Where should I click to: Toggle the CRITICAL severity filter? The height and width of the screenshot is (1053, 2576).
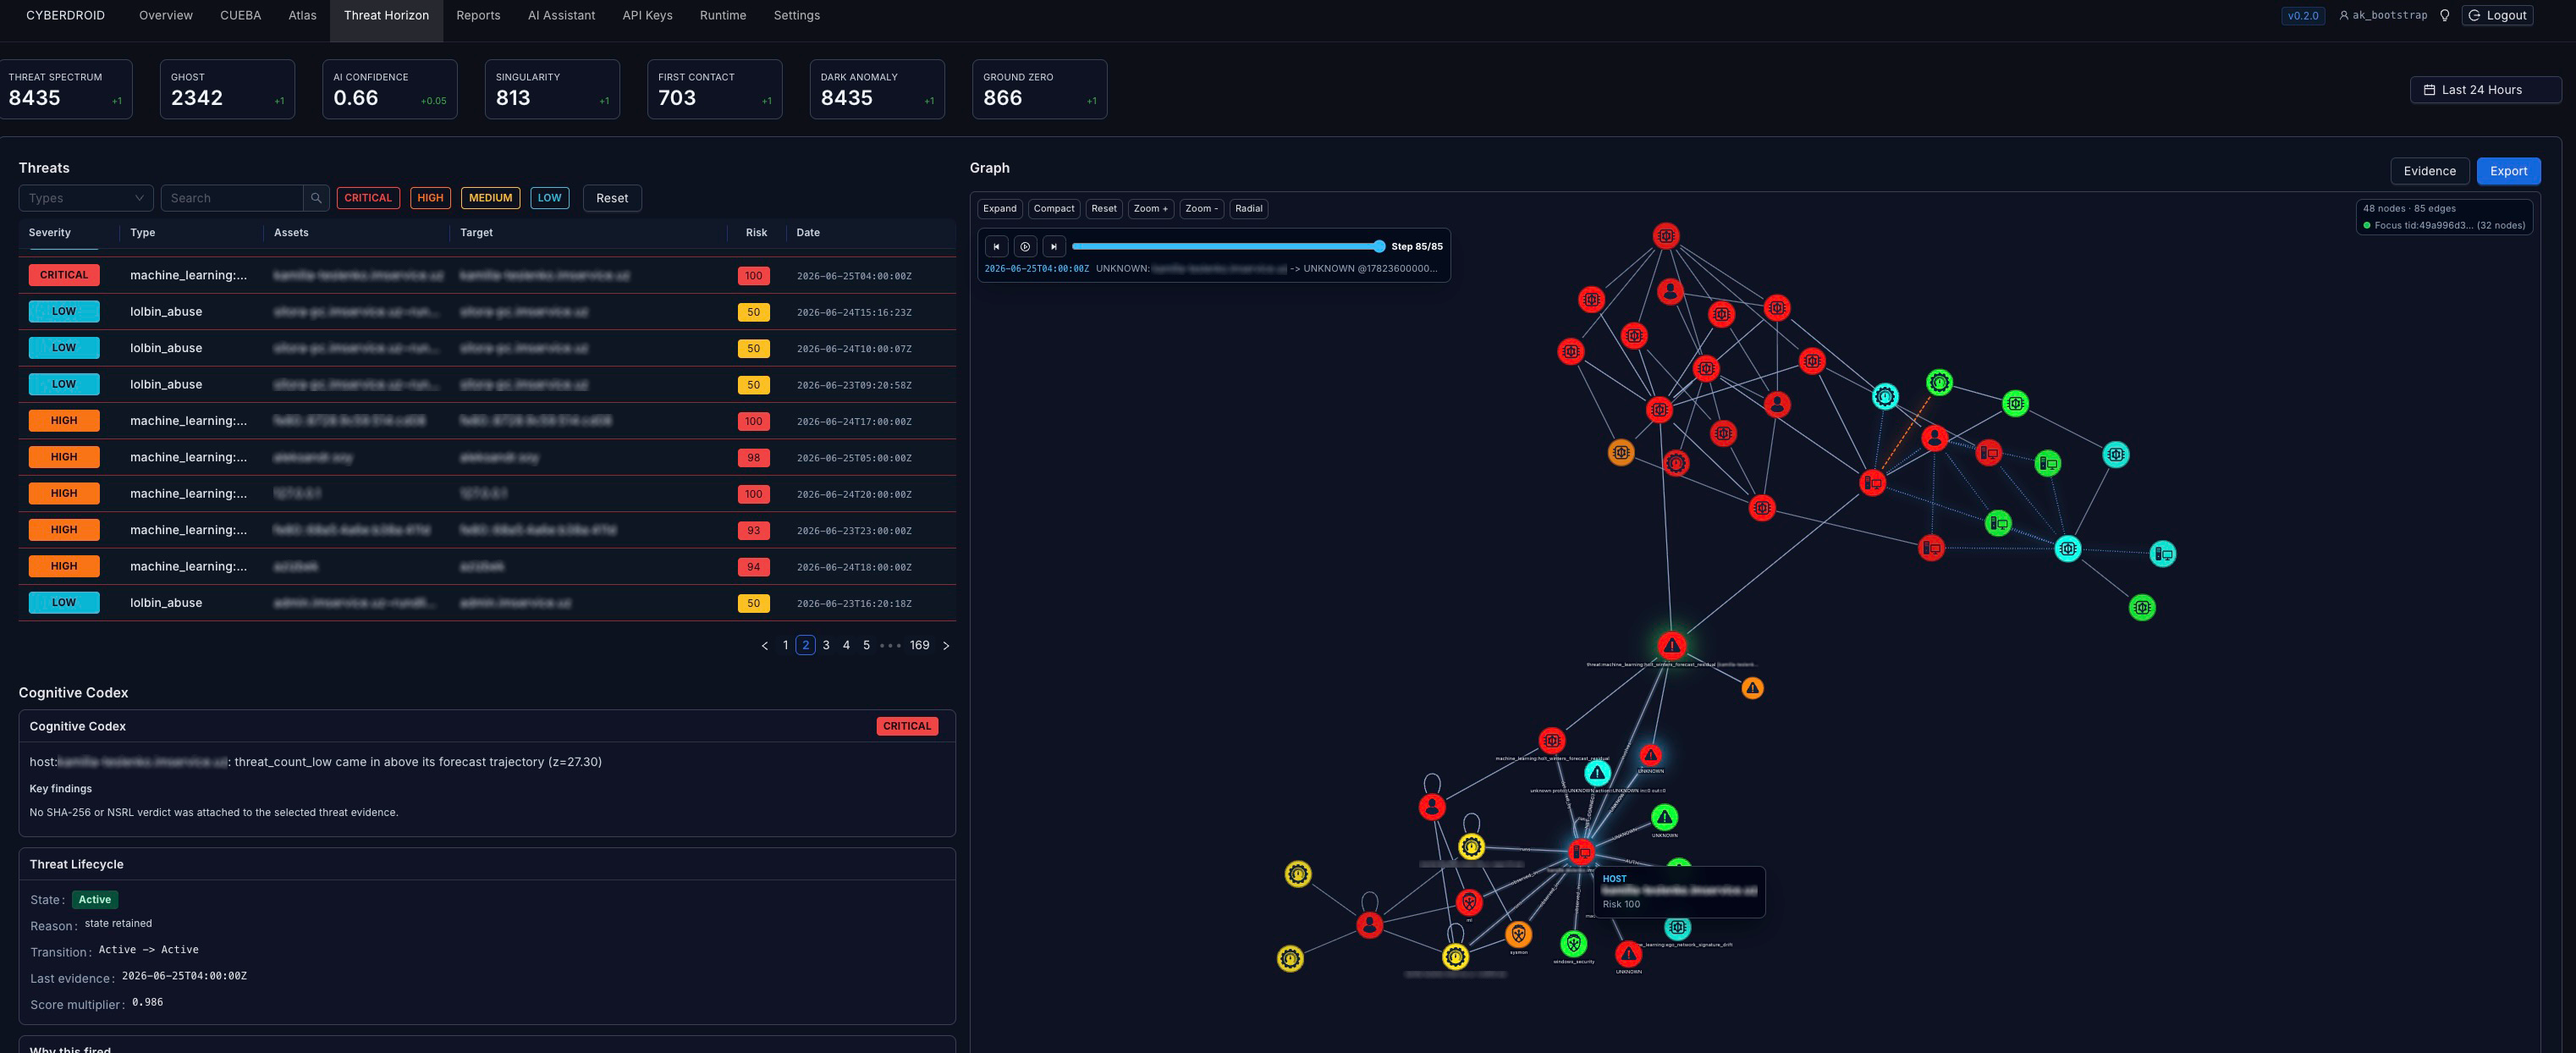point(368,198)
